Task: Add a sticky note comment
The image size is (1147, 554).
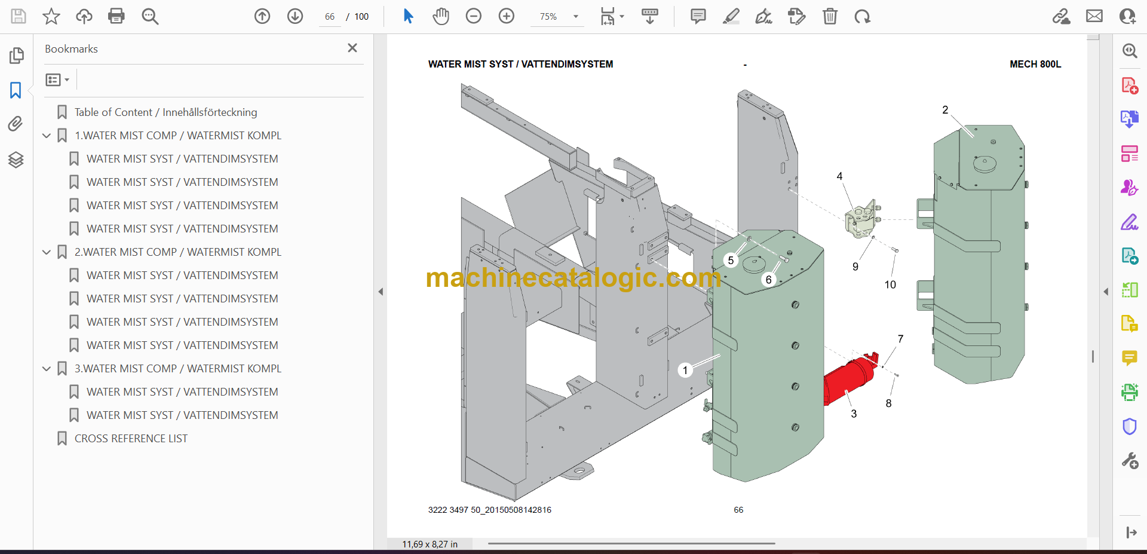Action: click(698, 16)
